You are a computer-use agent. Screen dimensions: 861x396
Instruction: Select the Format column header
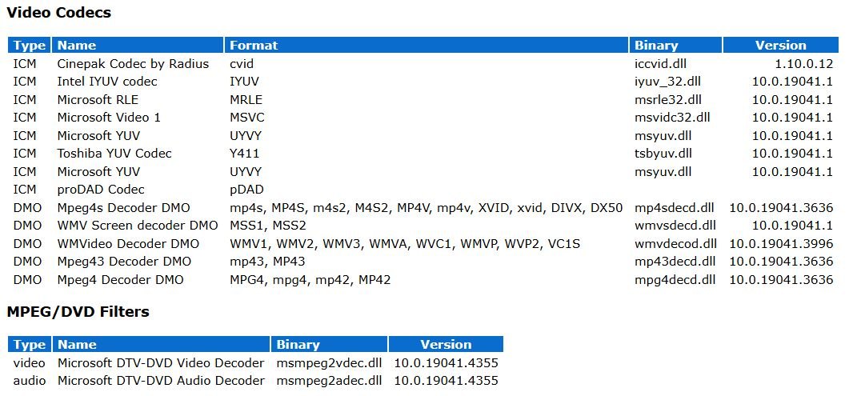[x=426, y=45]
